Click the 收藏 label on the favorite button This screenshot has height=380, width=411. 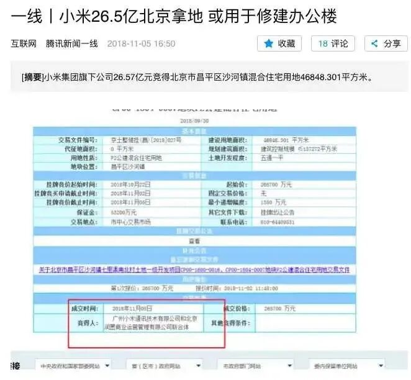click(286, 43)
